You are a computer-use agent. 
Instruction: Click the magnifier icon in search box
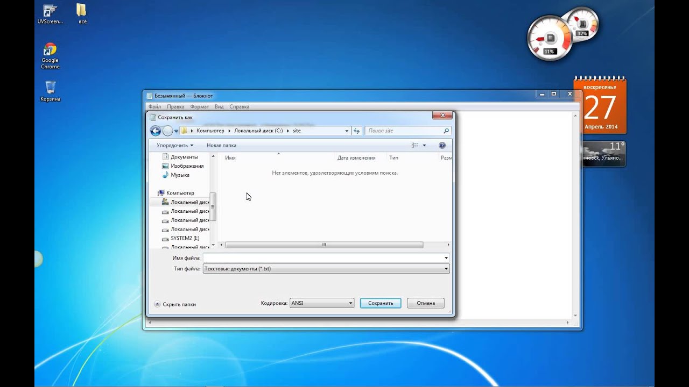tap(446, 131)
